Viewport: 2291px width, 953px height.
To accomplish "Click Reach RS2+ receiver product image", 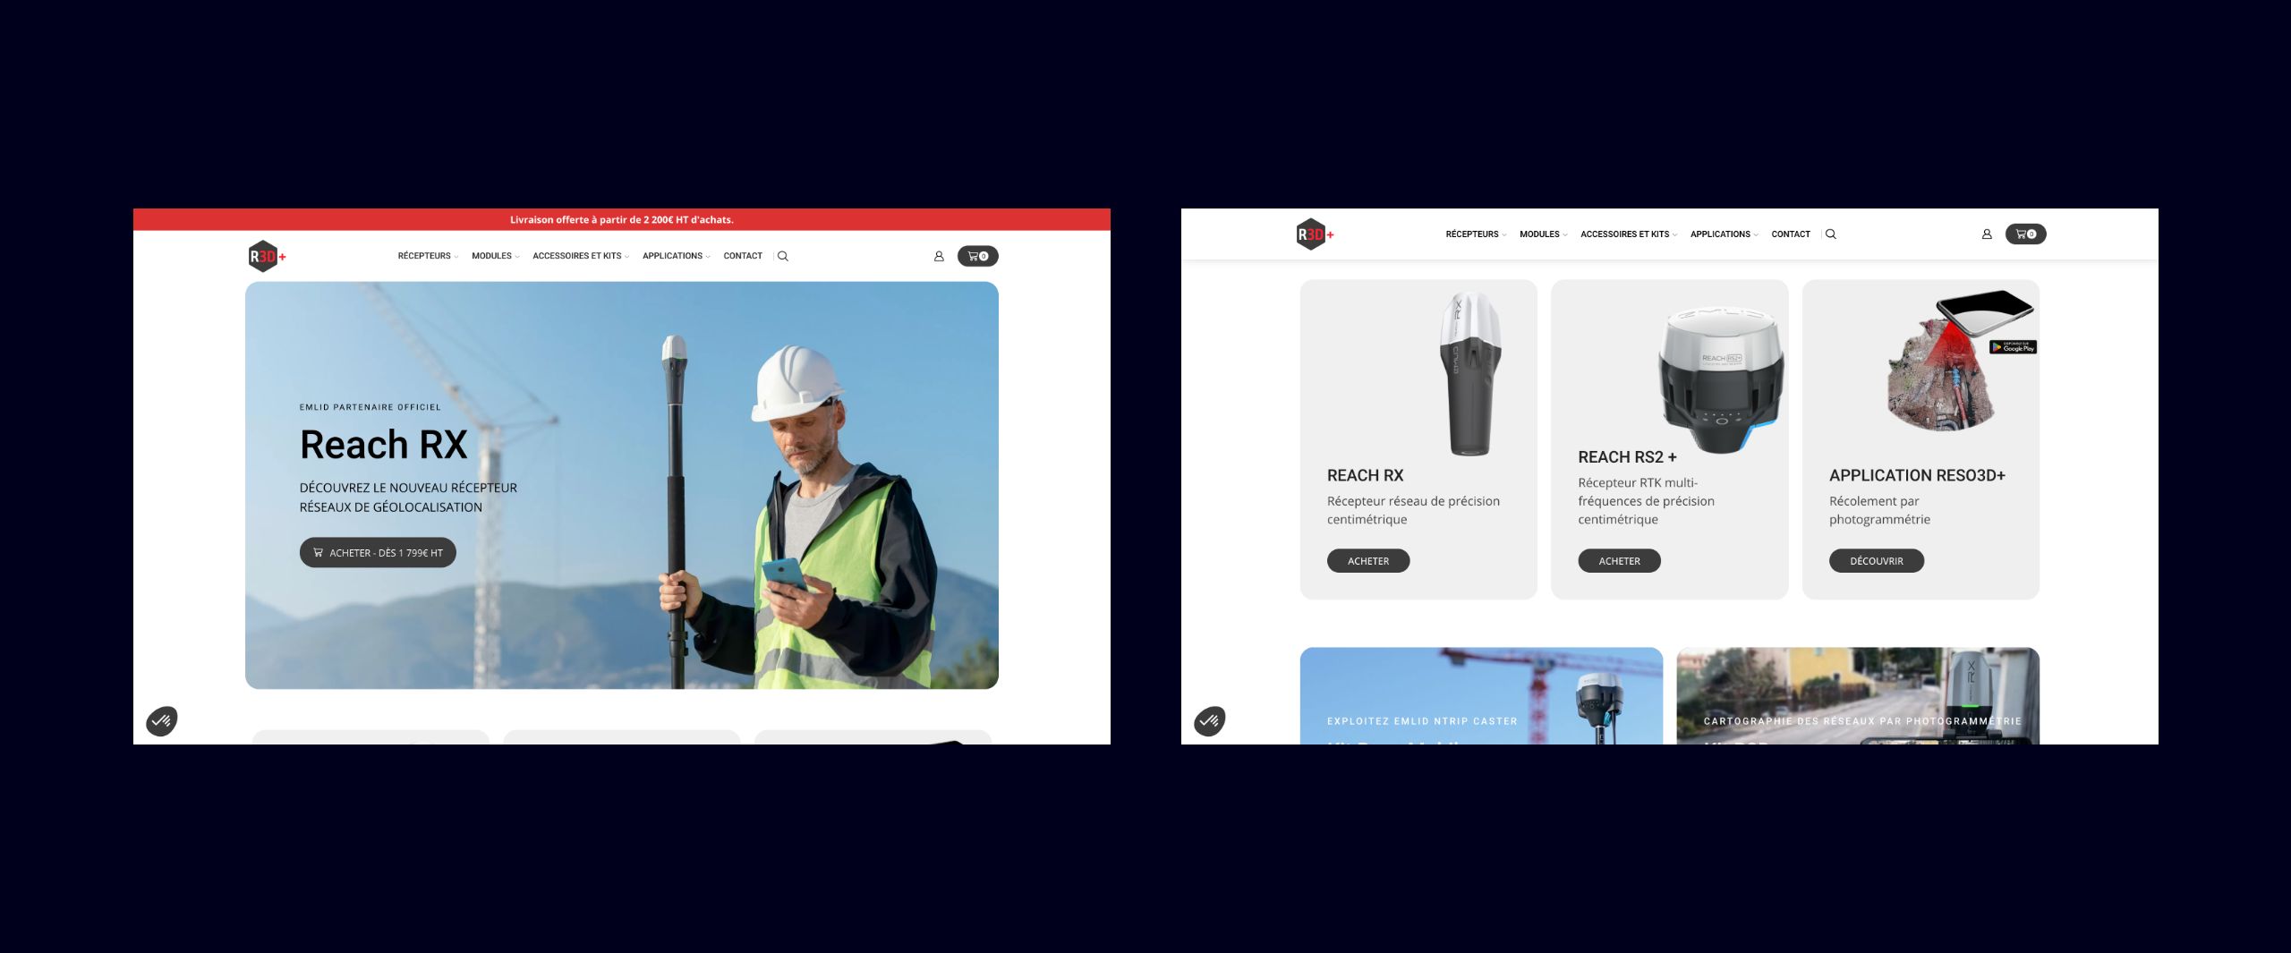I will click(1720, 379).
